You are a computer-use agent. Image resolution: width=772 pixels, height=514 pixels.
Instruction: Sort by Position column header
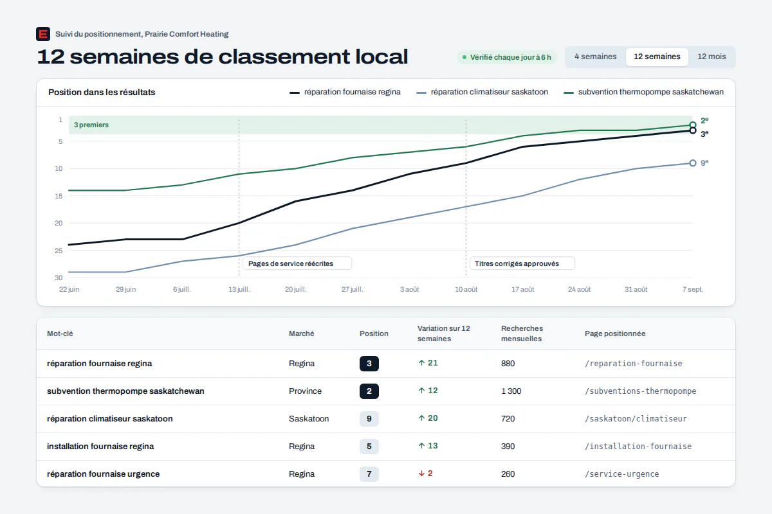[374, 333]
